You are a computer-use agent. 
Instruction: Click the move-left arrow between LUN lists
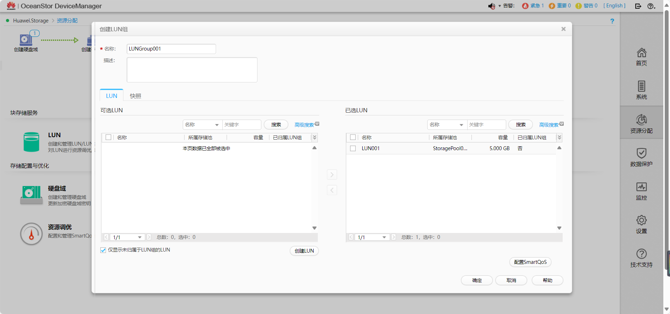(332, 190)
